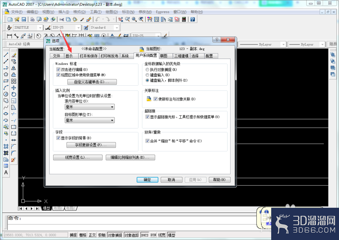Toggle 对象捕捉 (Object Snap) in status bar
Image resolution: width=339 pixels, height=240 pixels.
pos(115,235)
